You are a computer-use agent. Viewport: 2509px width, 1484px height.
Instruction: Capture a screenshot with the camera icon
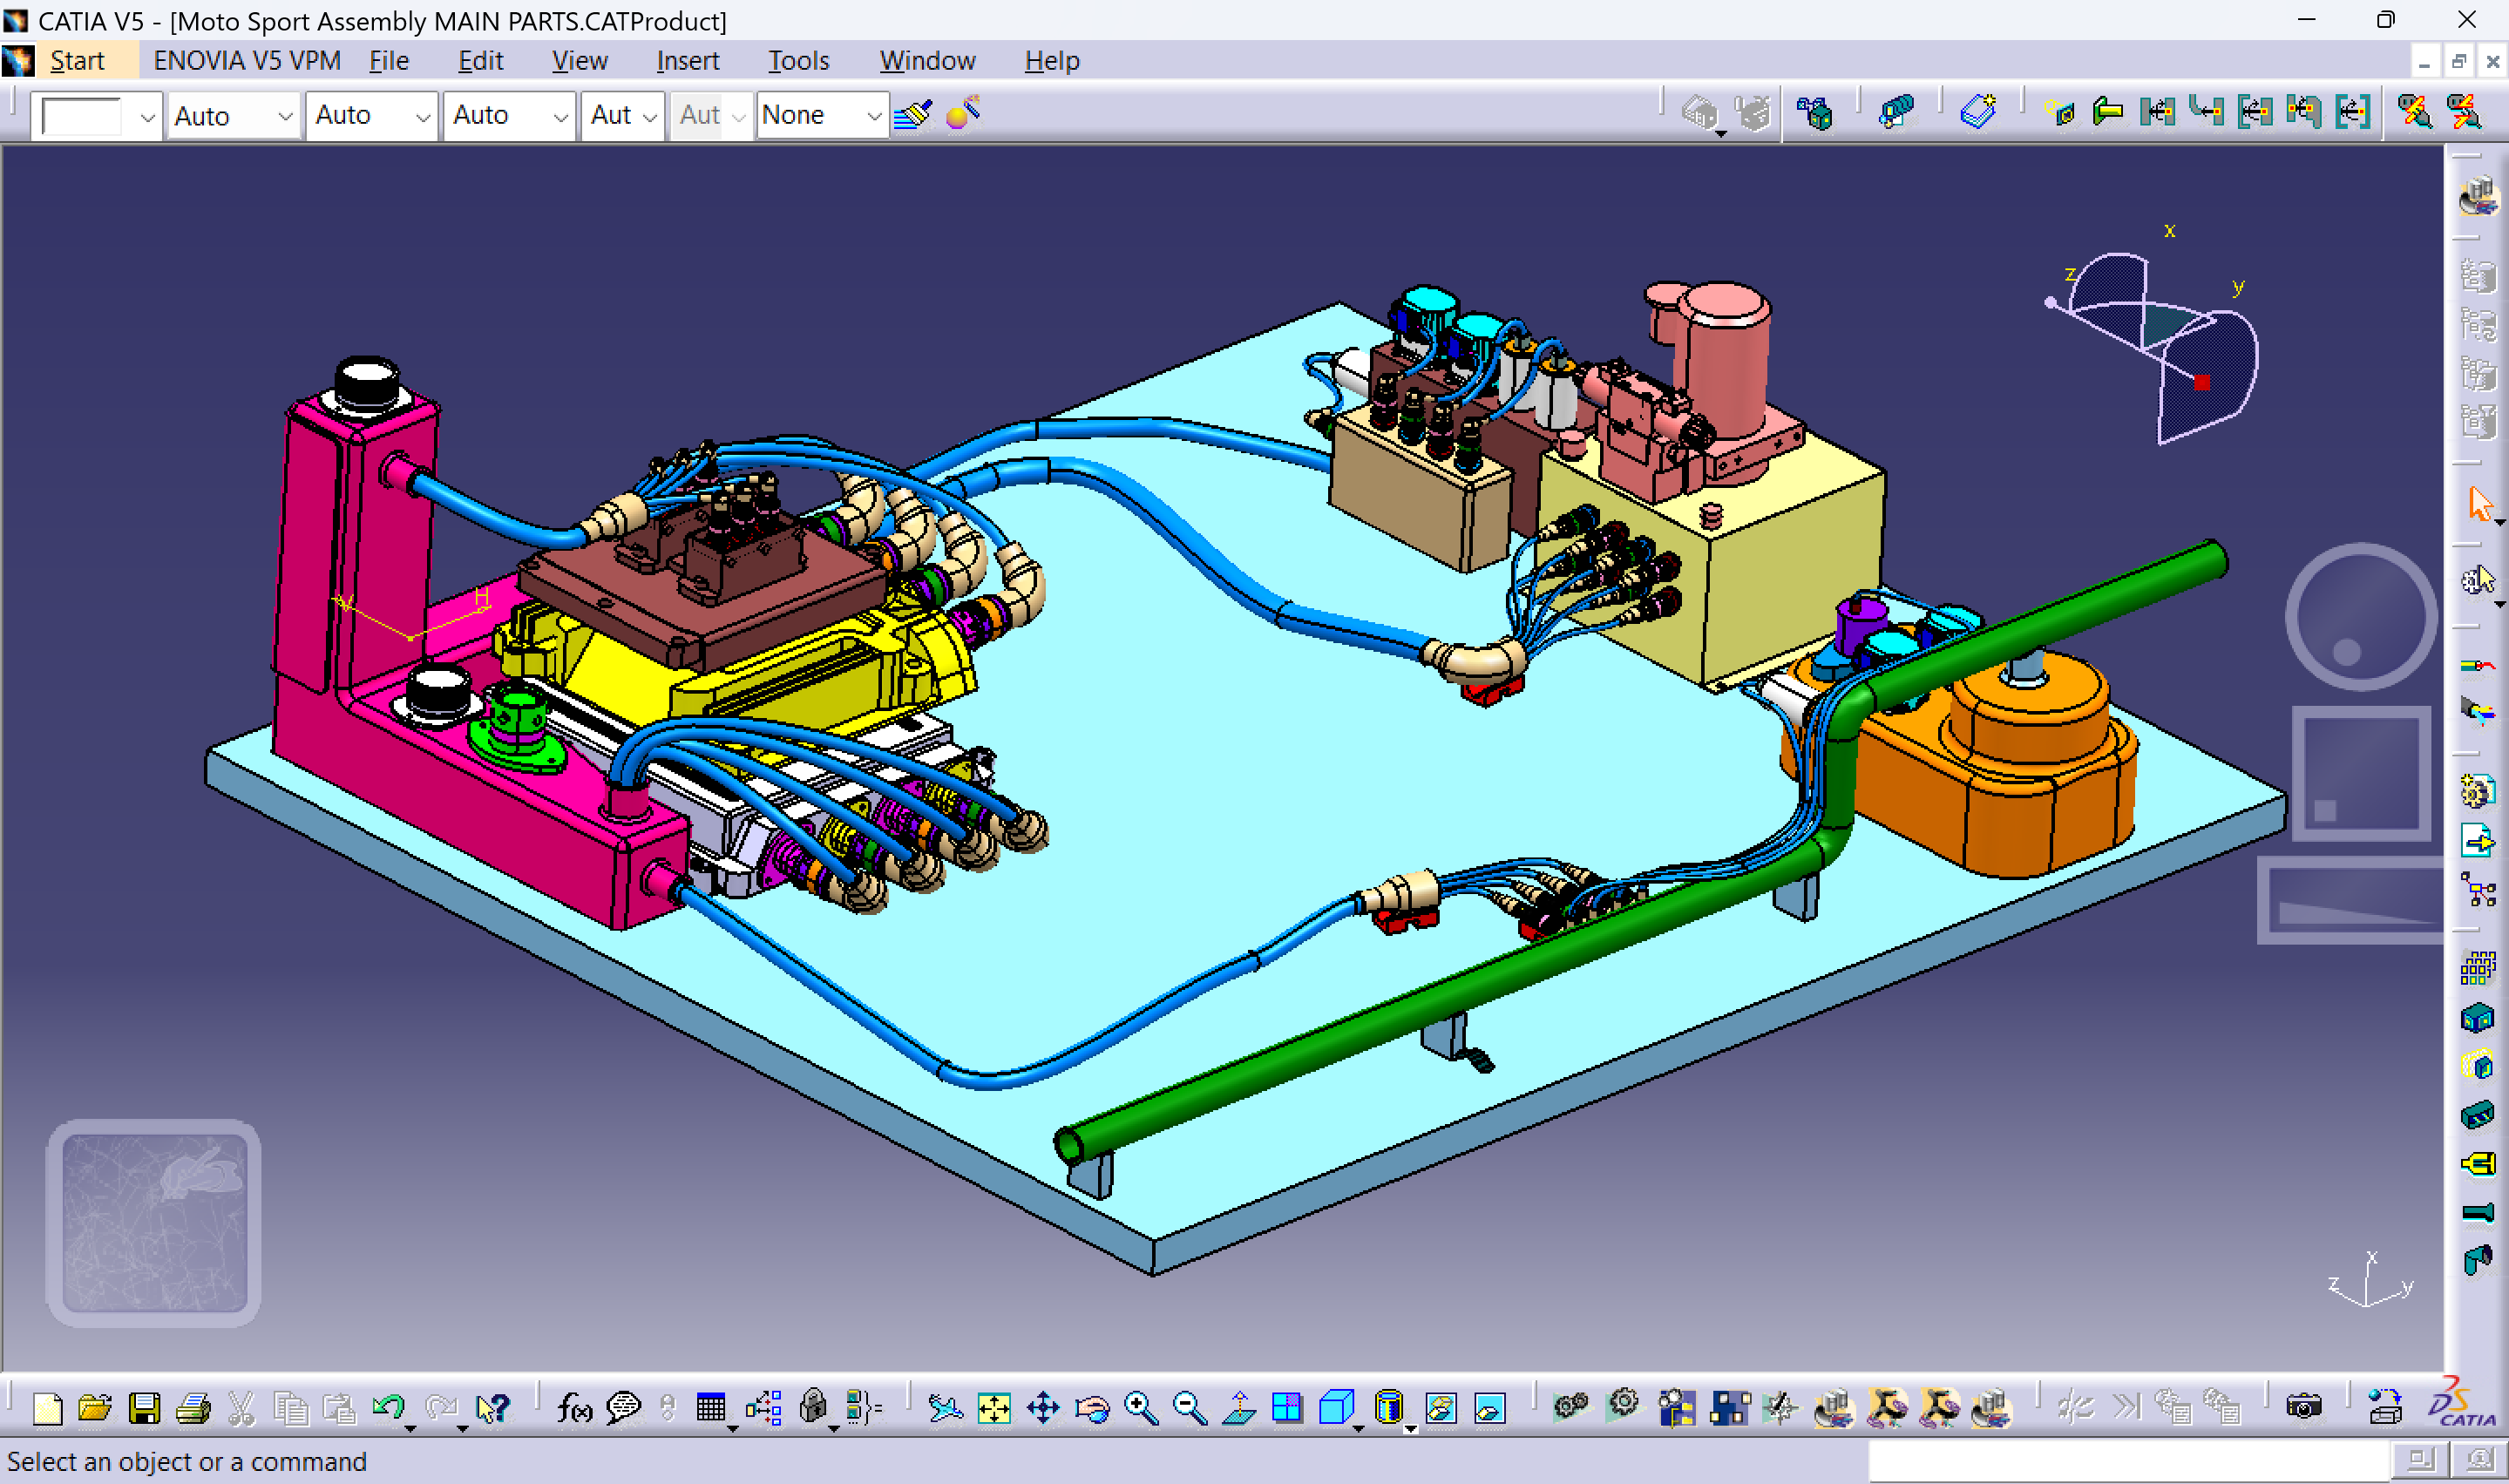coord(2303,1408)
